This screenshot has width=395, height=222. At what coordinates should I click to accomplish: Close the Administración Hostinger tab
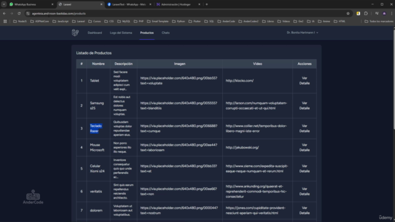[x=199, y=4]
